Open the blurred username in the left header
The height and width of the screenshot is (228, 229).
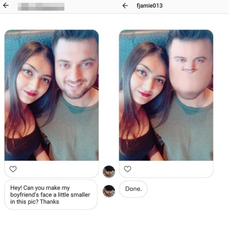point(41,7)
